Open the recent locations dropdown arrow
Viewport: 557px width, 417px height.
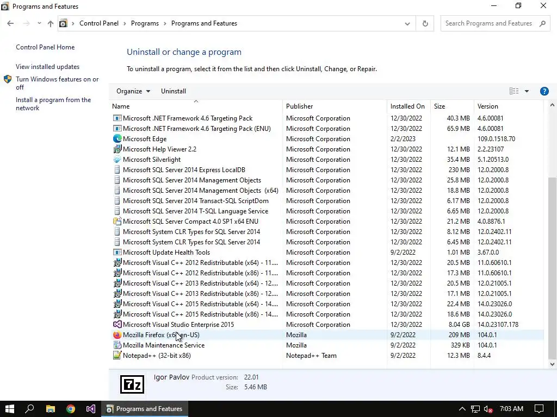coord(39,23)
